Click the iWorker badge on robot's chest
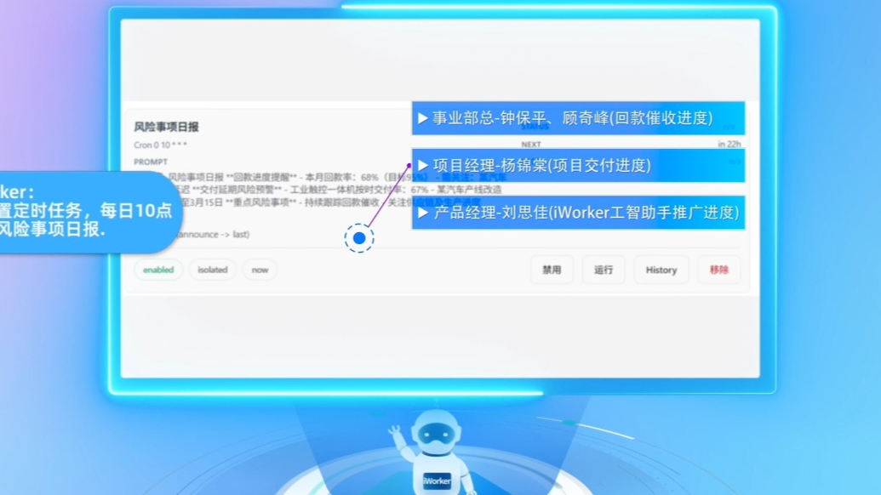 [x=438, y=481]
